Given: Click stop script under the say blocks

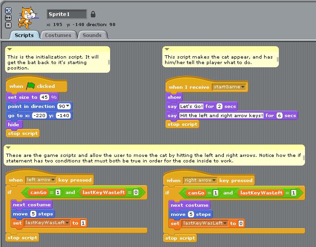Looking at the screenshot, I should pos(183,124).
